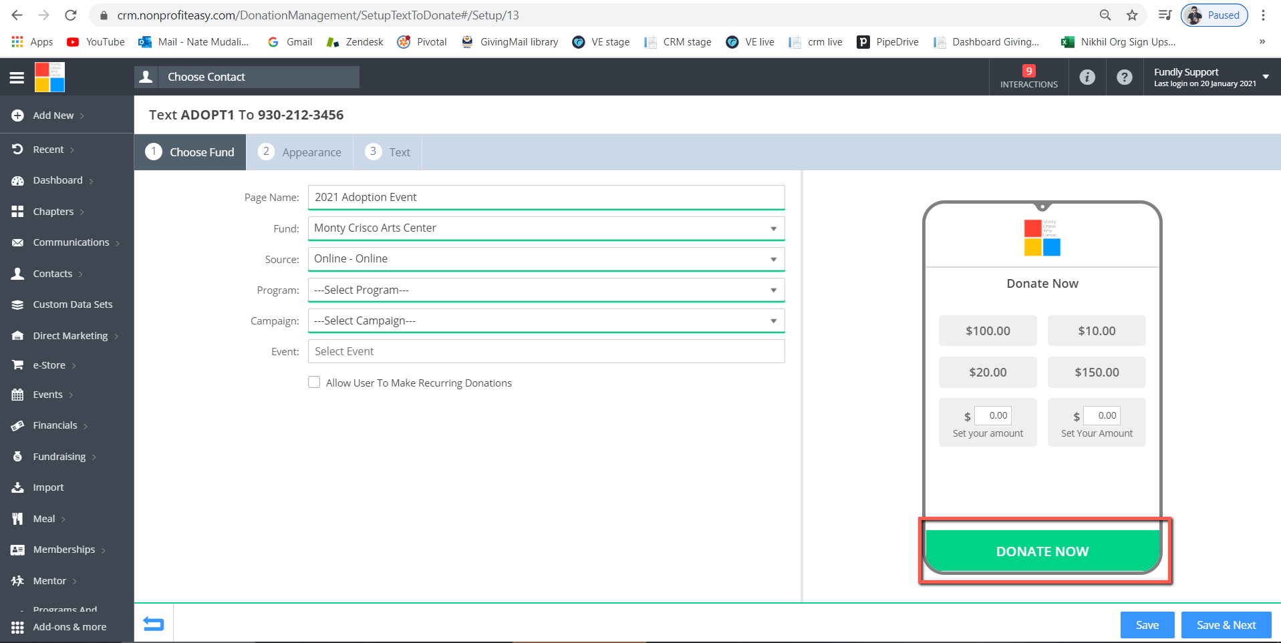Open the PipeDrive bookmark
The image size is (1281, 643).
point(888,41)
